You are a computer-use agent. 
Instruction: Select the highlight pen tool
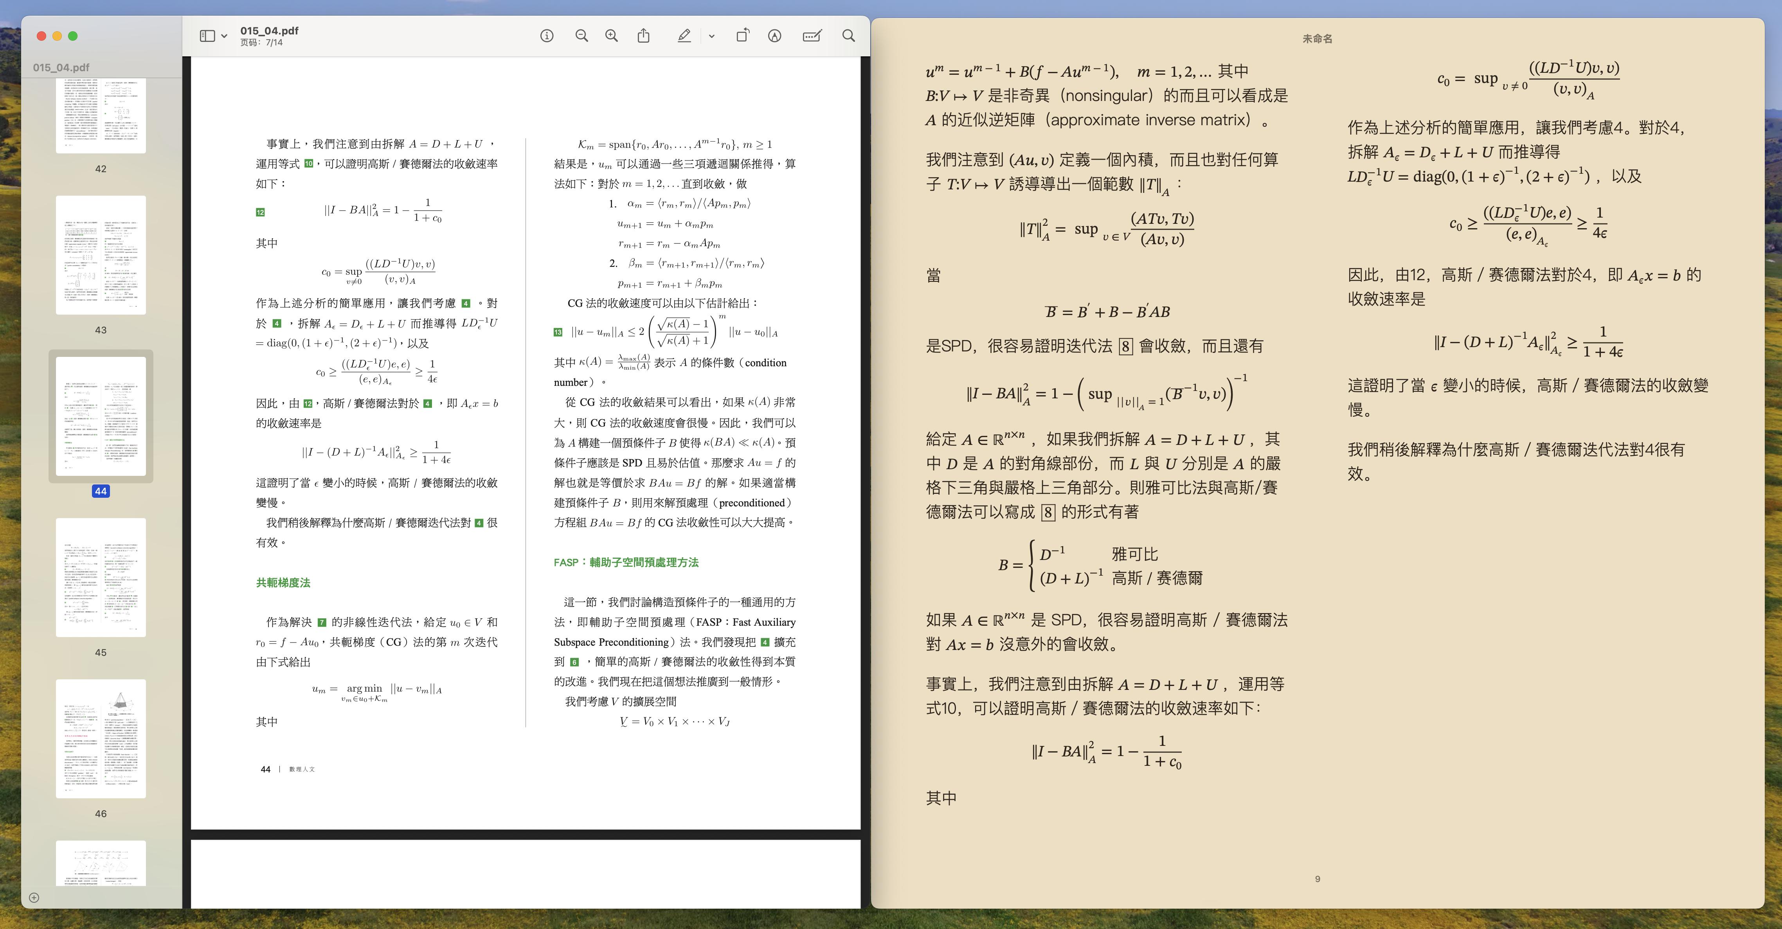[684, 36]
